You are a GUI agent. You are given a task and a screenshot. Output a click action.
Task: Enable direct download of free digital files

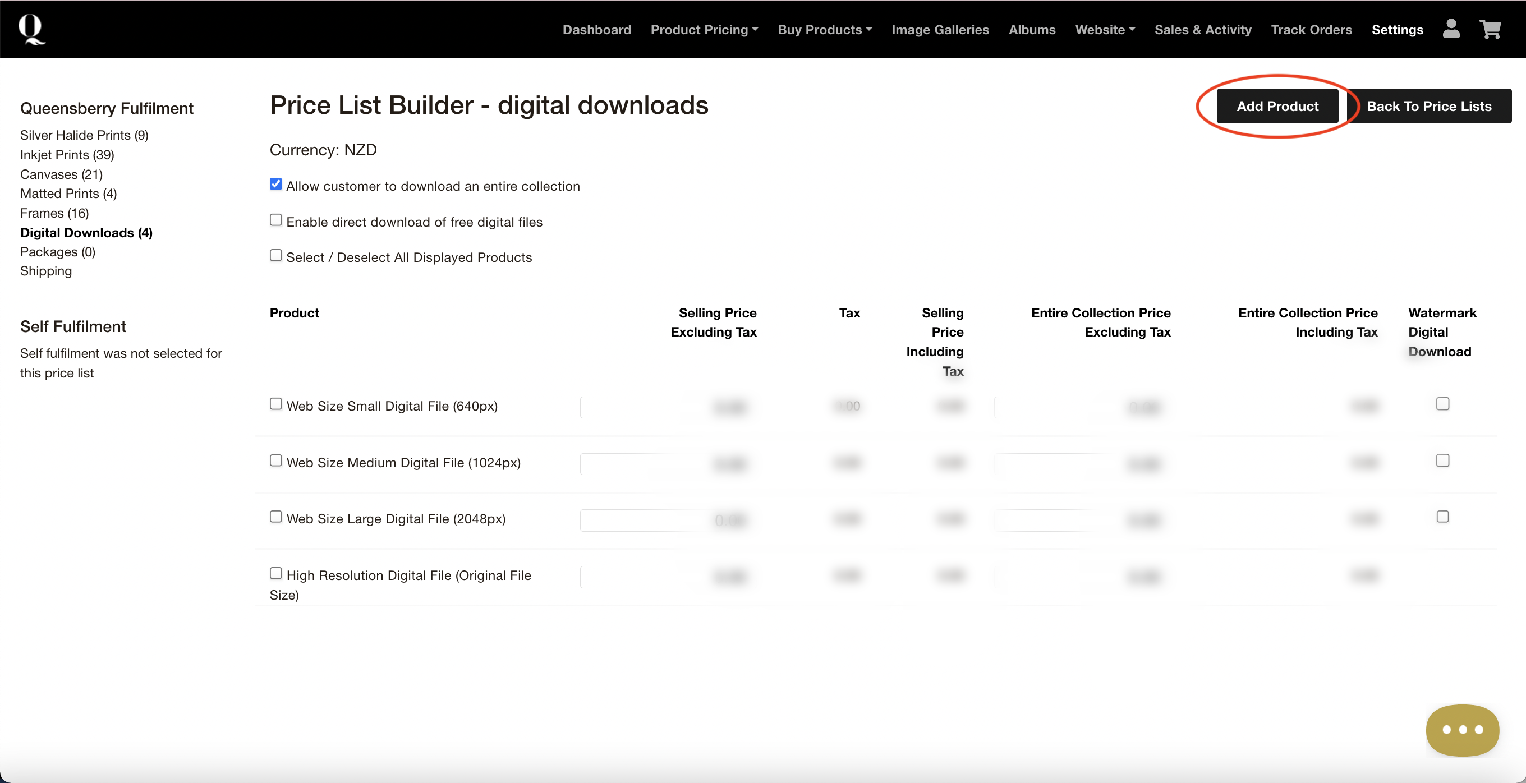coord(275,220)
